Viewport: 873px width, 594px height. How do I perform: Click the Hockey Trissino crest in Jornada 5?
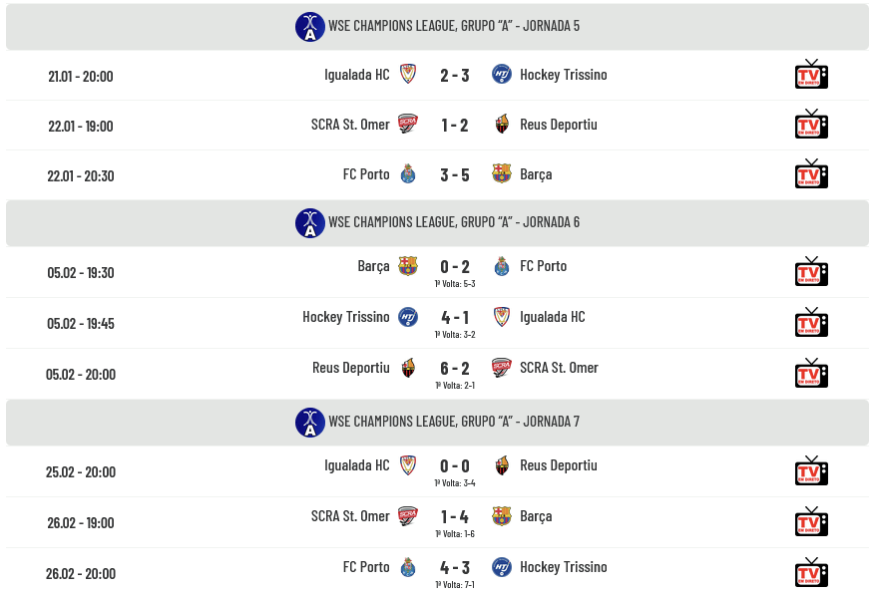502,75
